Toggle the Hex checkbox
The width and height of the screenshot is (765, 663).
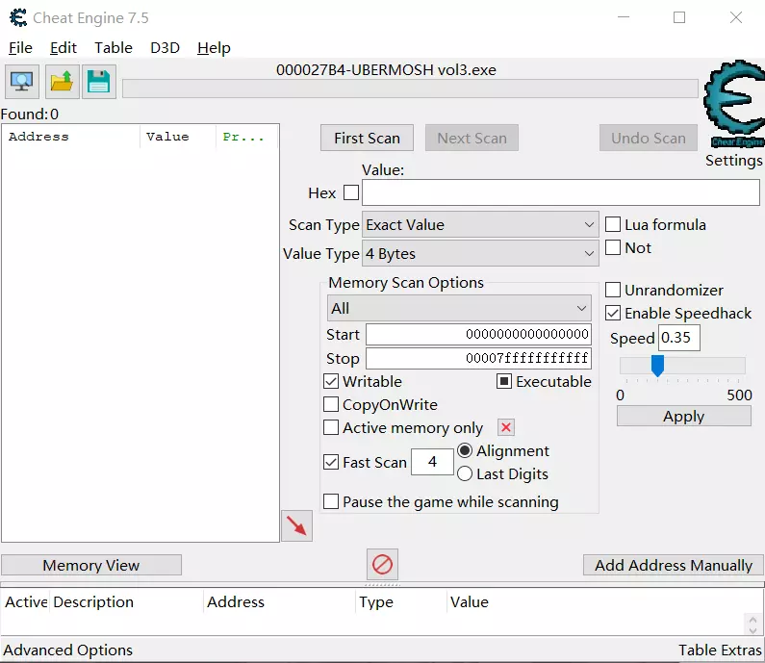pos(351,192)
